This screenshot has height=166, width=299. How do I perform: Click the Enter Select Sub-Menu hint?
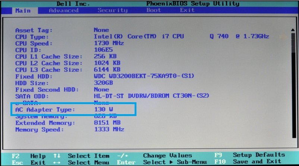coord(162,162)
